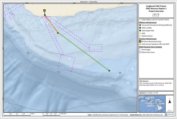This screenshot has width=177, height=119.
Task: Click the depth label '155' on the map
Action: pos(58,72)
